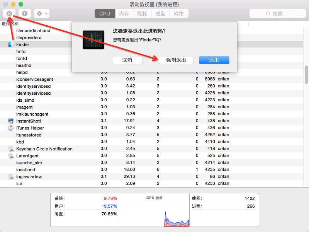Open the process info inspector icon
Viewport: 309px width, 232px height.
pyautogui.click(x=25, y=14)
